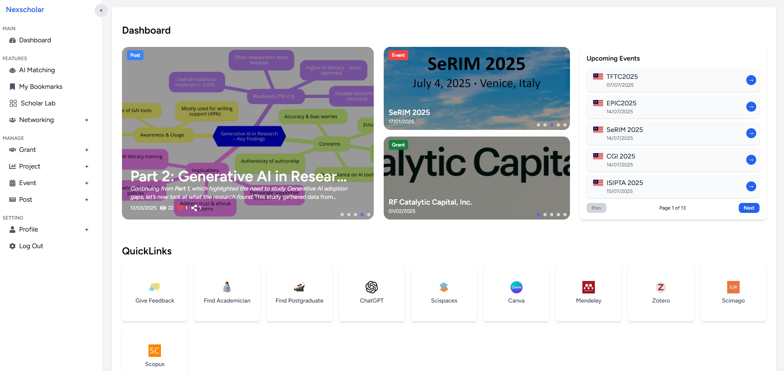Like the post using the heart icon
Image resolution: width=784 pixels, height=371 pixels.
point(180,207)
